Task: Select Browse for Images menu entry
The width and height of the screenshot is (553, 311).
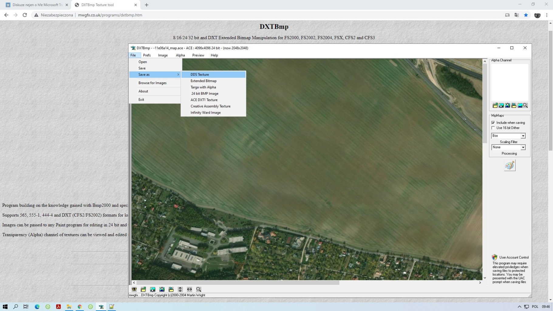Action: point(155,83)
